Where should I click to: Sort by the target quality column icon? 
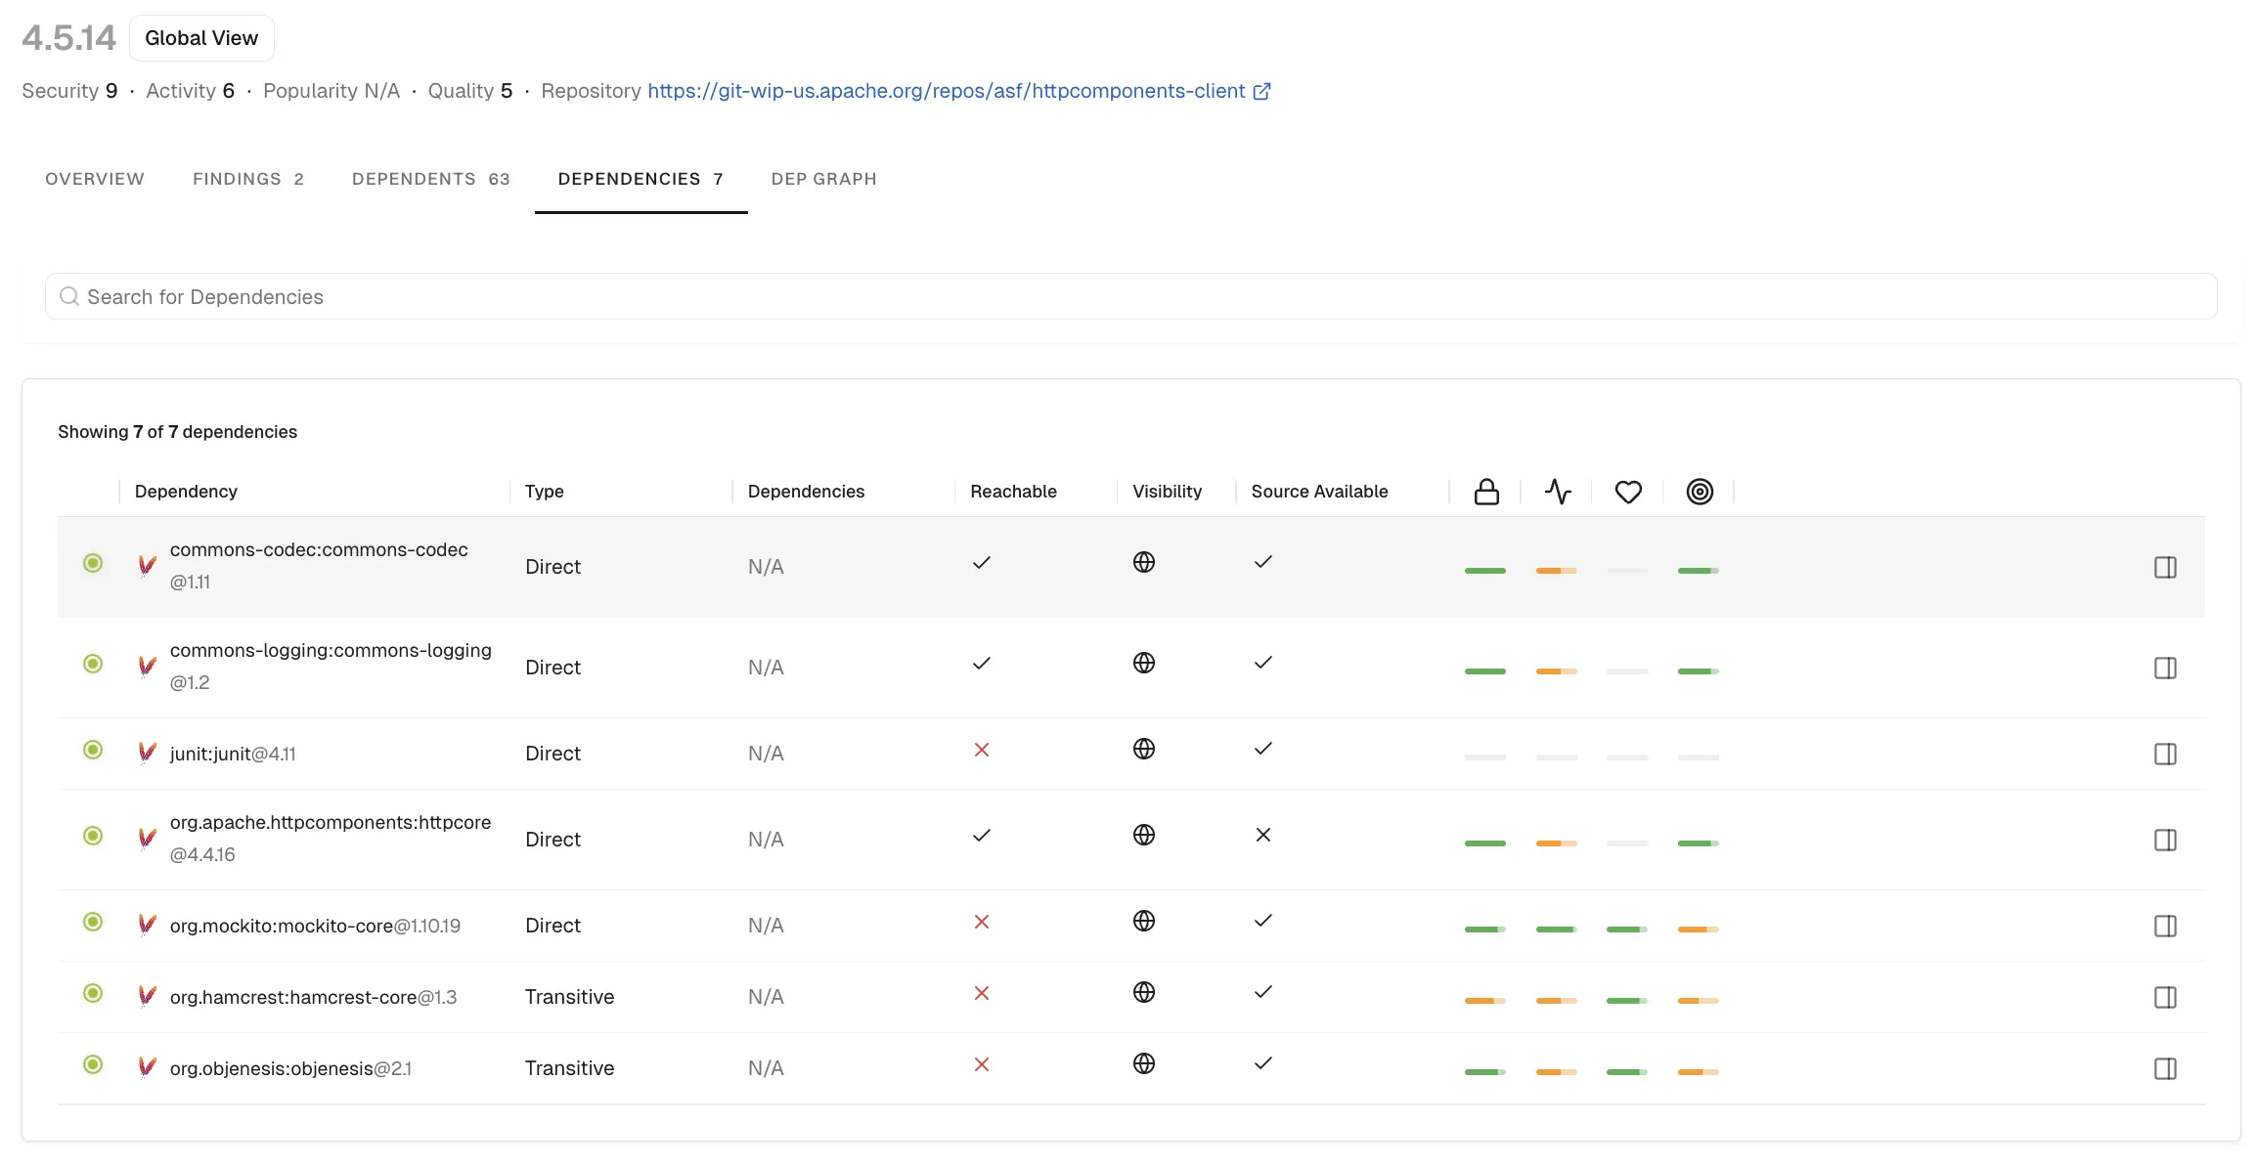pos(1700,492)
